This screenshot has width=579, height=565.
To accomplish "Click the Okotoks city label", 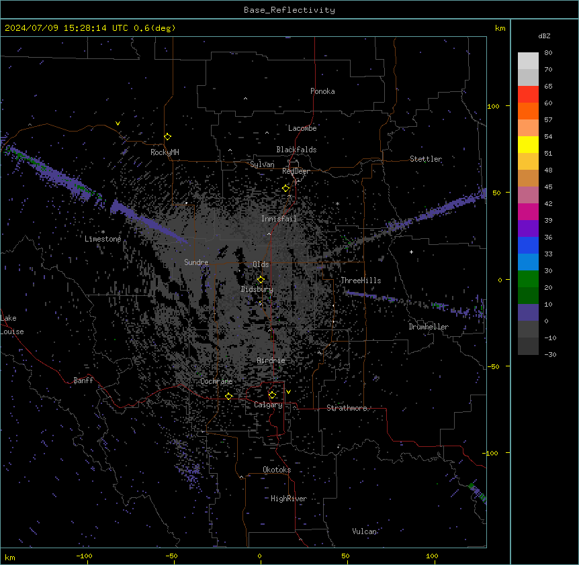I will coord(277,470).
